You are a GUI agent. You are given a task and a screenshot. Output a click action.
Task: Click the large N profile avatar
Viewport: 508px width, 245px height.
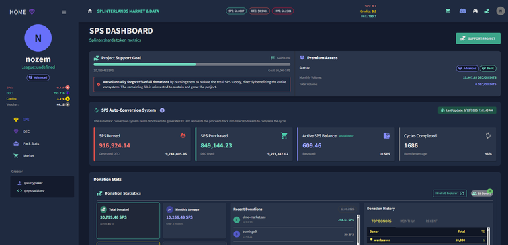click(38, 38)
